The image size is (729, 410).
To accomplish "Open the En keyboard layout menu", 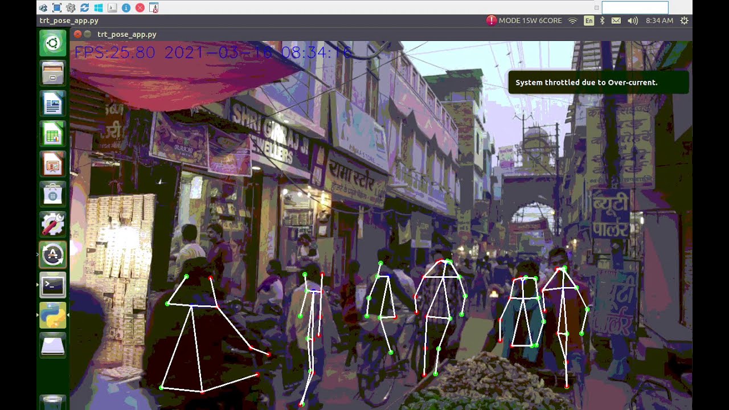I will pos(589,20).
